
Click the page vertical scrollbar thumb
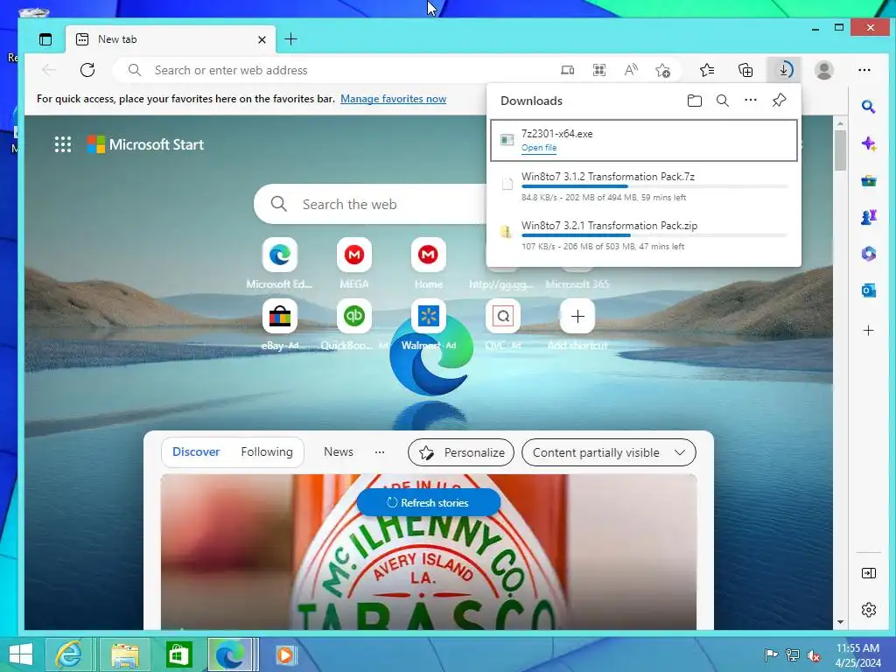coord(840,150)
